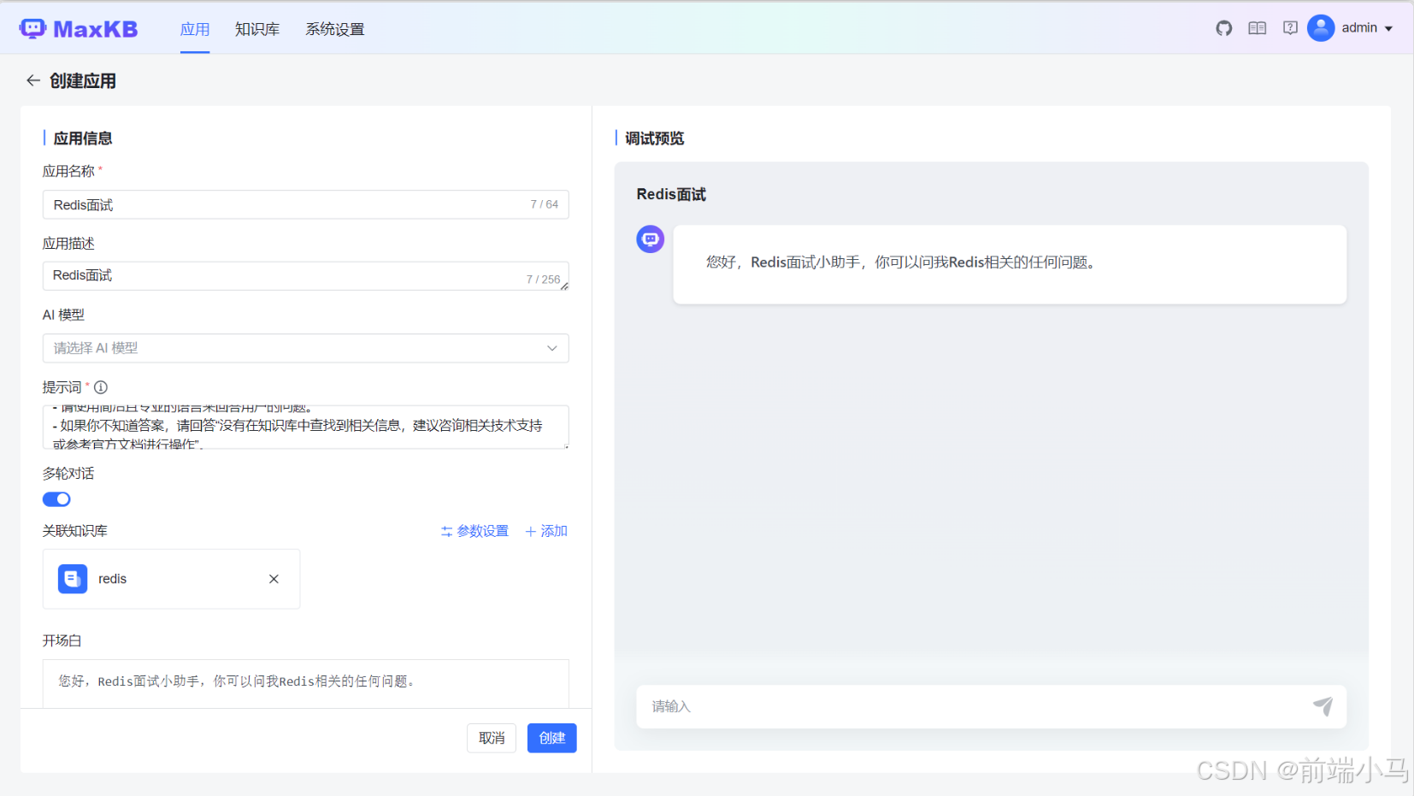
Task: Click the 取消 button
Action: coord(492,738)
